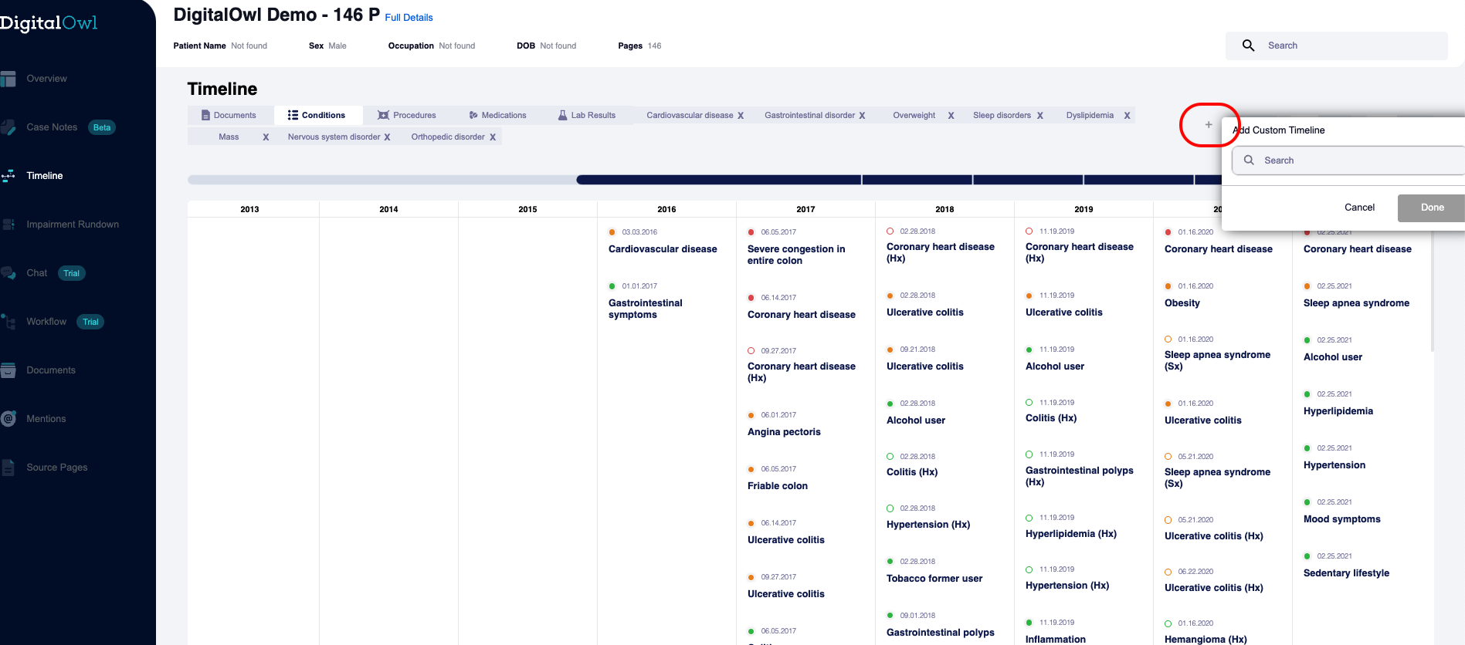Image resolution: width=1465 pixels, height=645 pixels.
Task: Select the 2019 year column header
Action: coord(1083,209)
